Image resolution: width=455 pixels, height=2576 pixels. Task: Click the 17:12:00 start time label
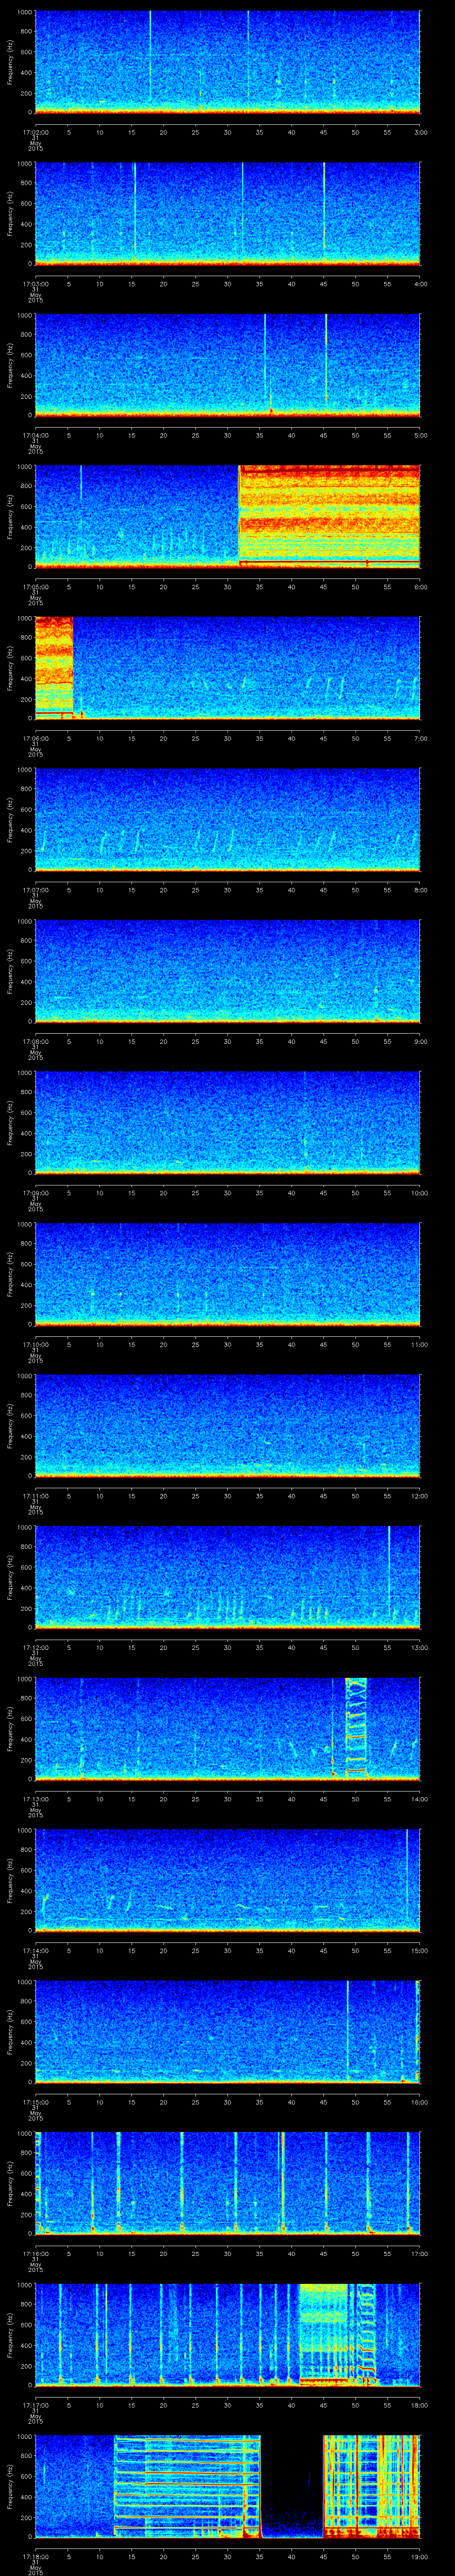[x=35, y=1647]
